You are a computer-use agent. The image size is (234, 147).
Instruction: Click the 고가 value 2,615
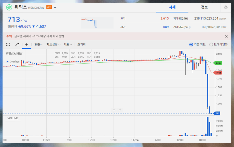click(x=165, y=18)
